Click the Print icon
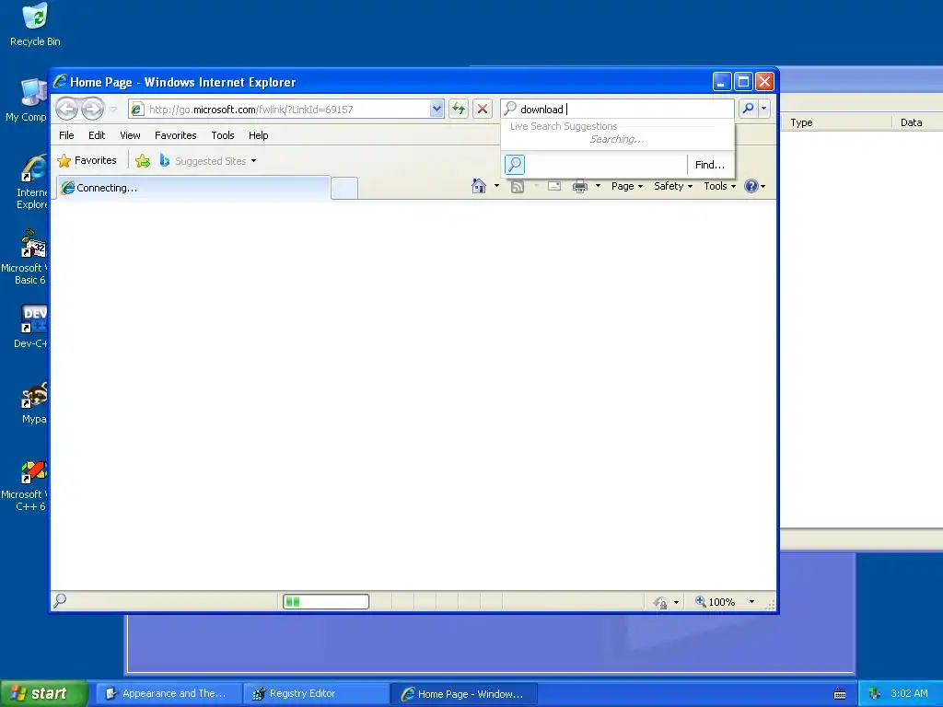943x707 pixels. coord(580,186)
